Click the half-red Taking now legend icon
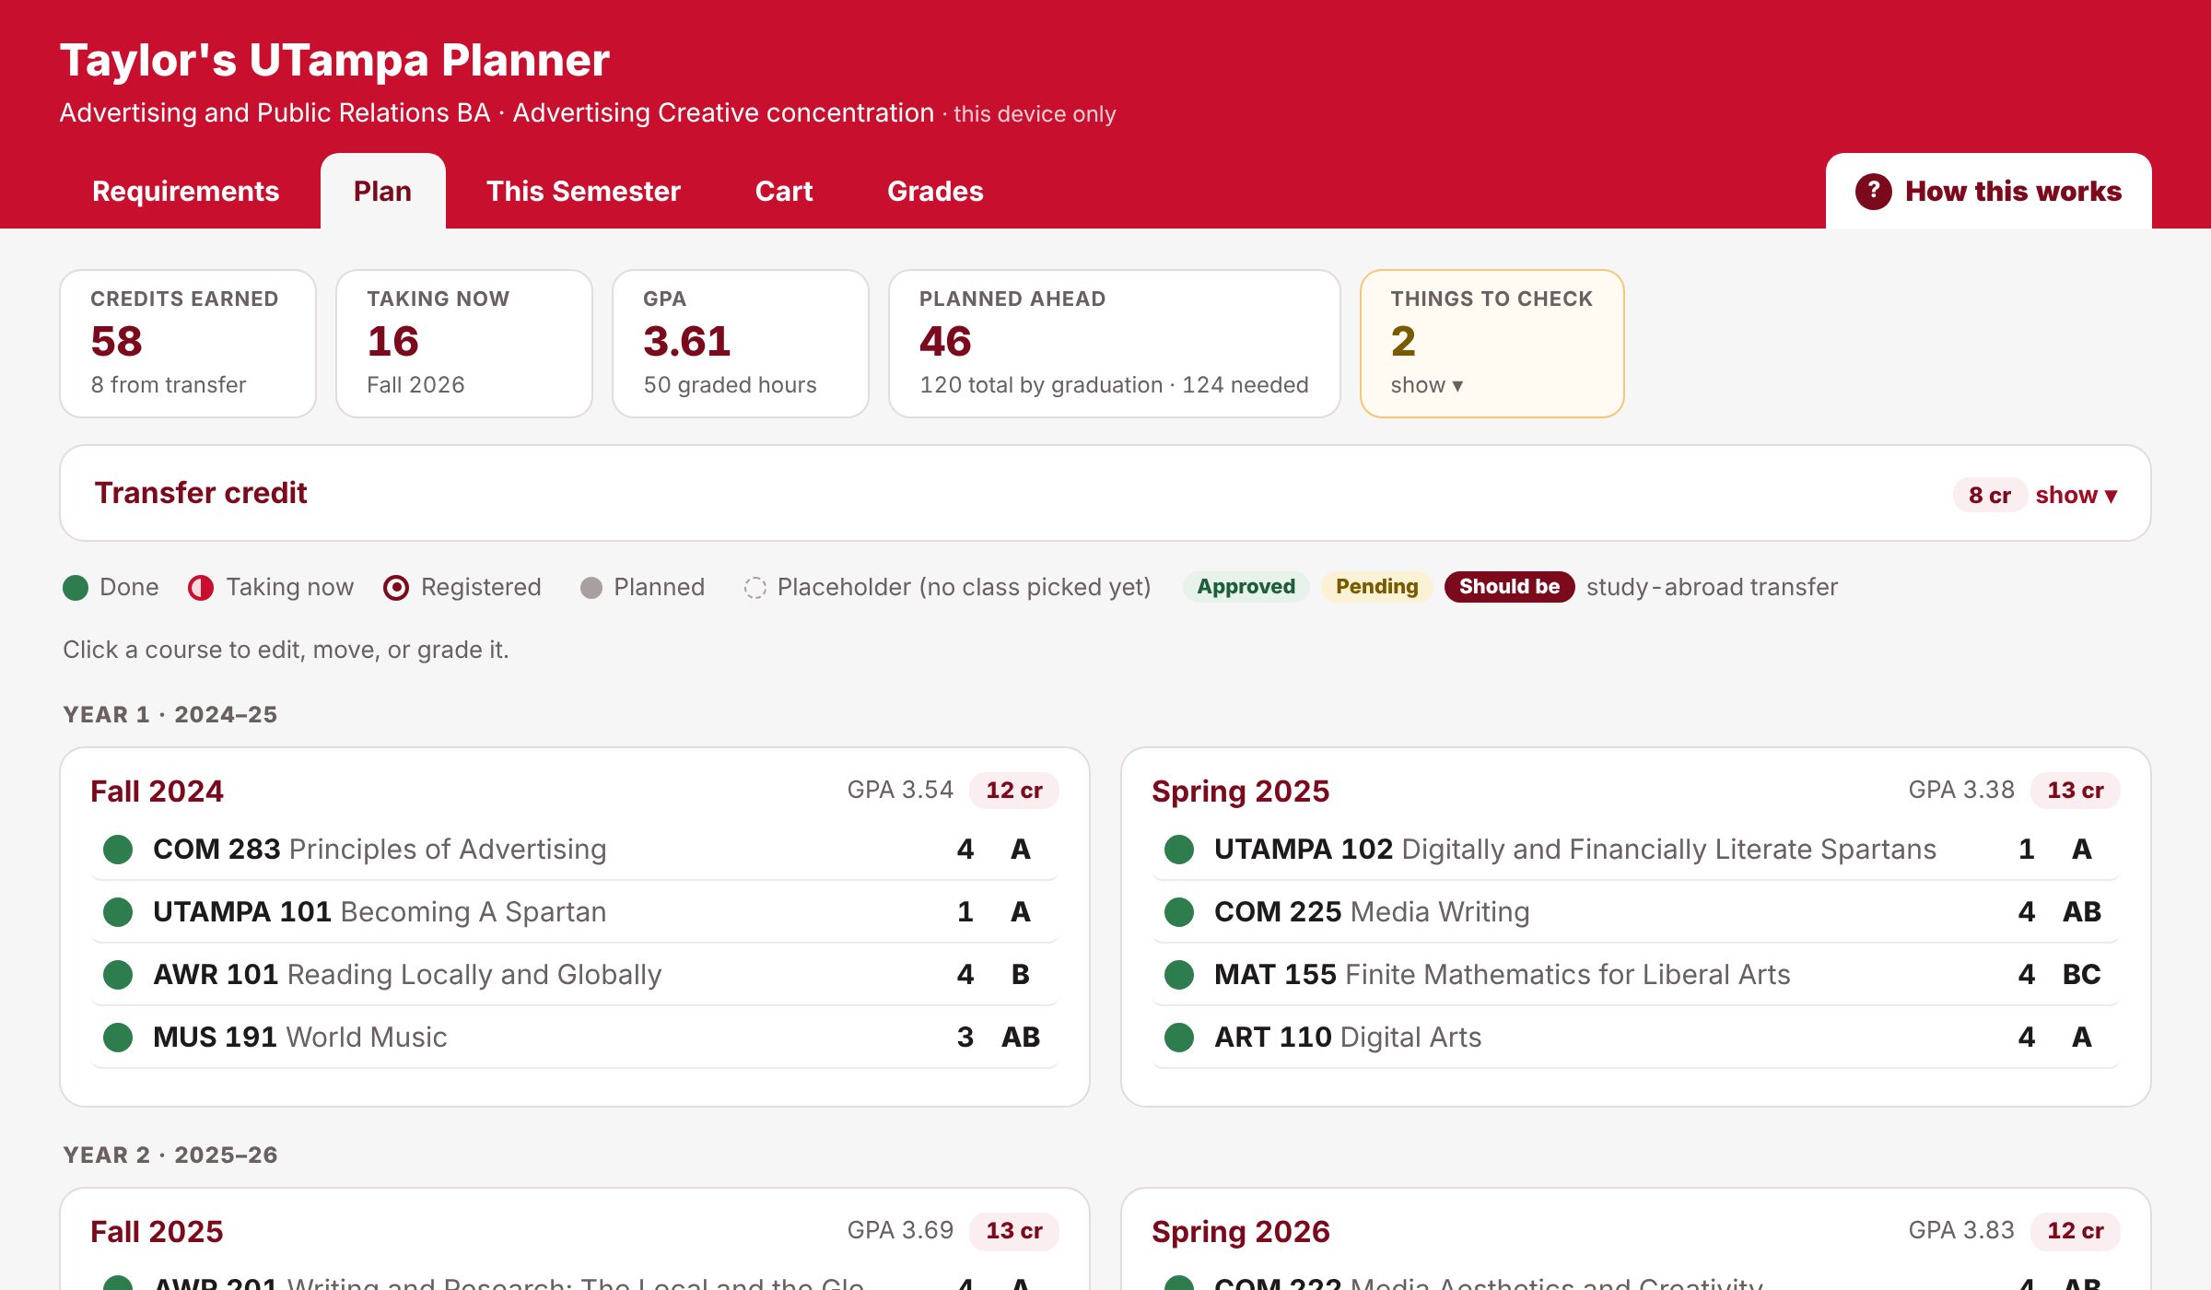 [201, 588]
